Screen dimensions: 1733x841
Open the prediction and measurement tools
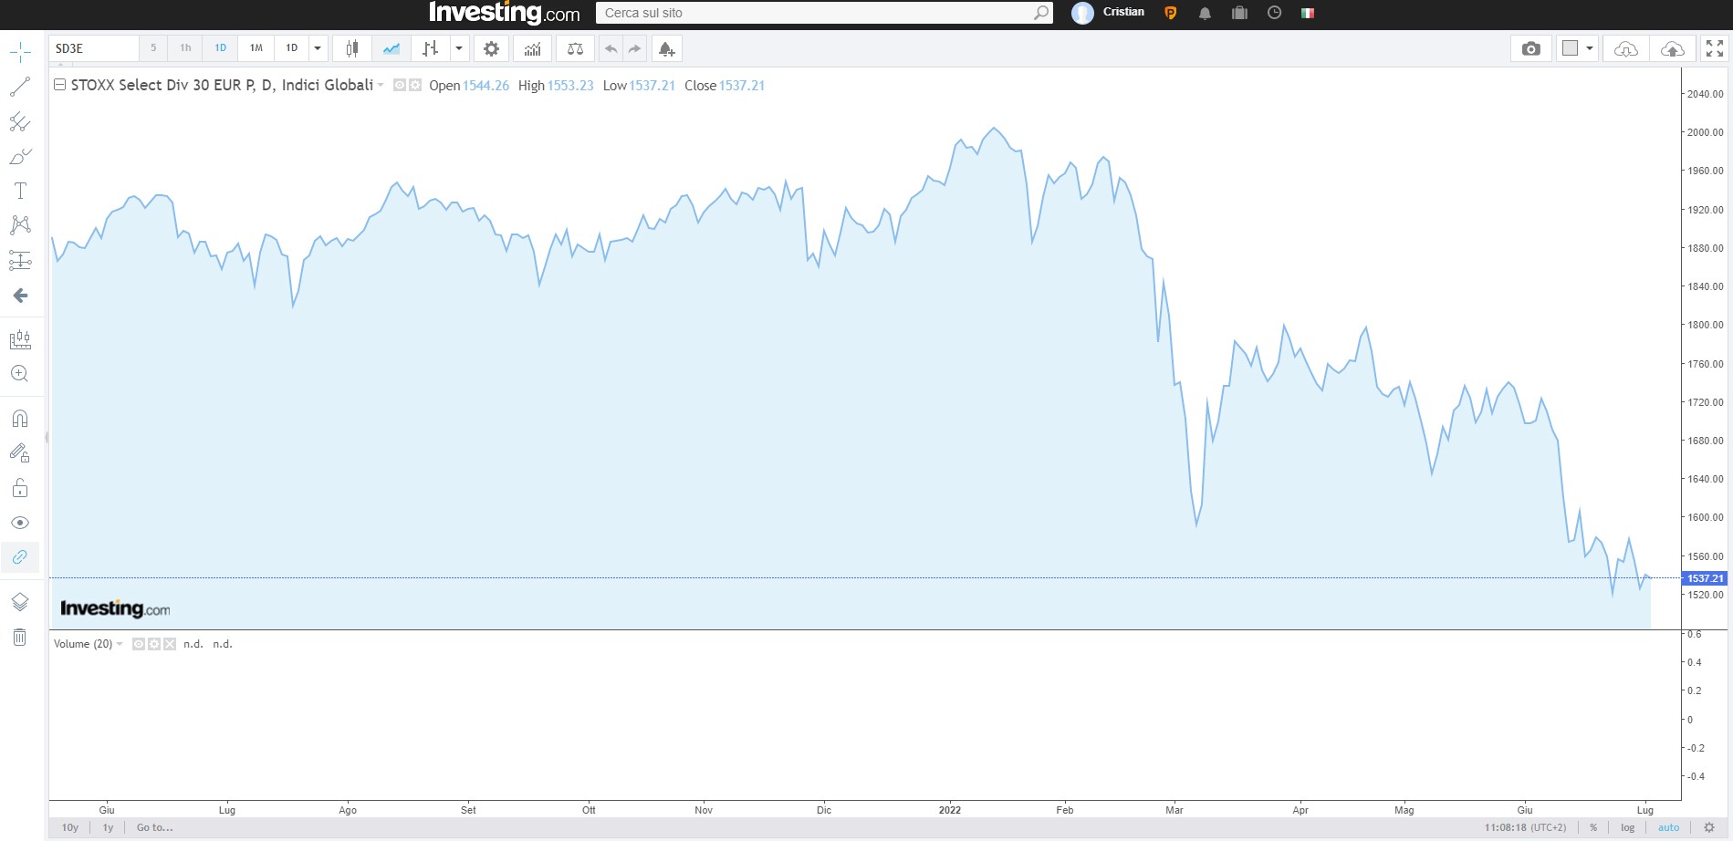[x=20, y=261]
